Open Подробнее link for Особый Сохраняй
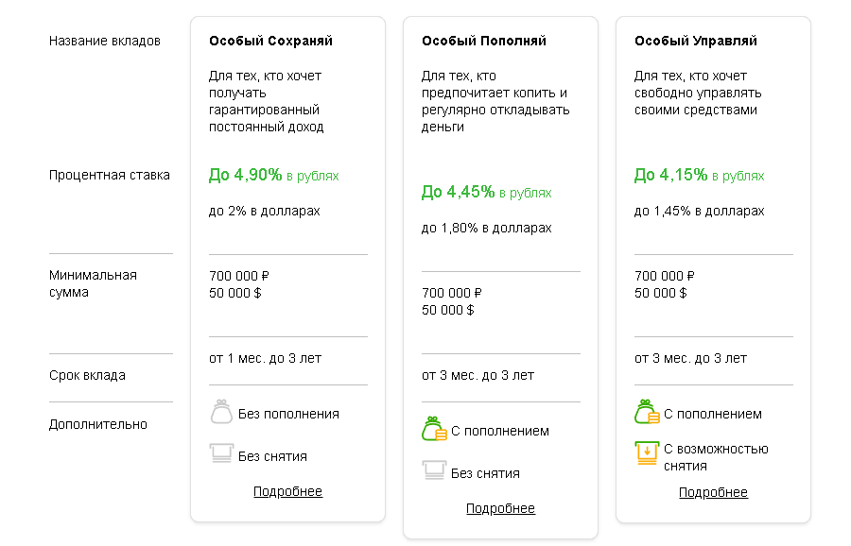Screen dimensions: 851x546 [287, 491]
